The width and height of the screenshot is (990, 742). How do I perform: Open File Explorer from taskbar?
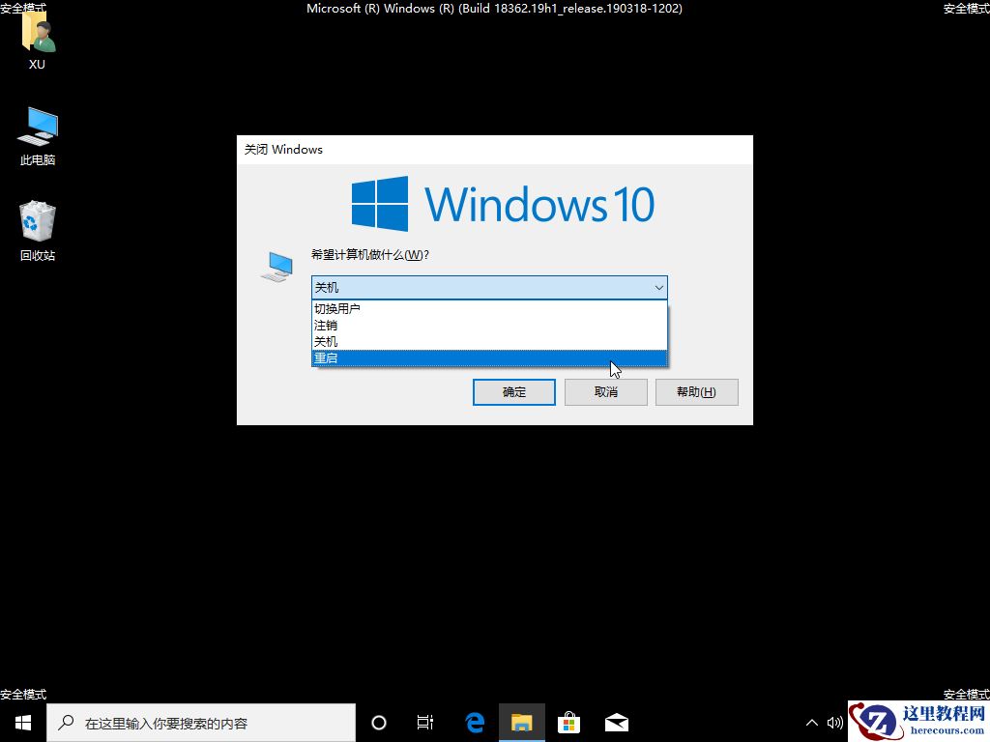tap(521, 723)
